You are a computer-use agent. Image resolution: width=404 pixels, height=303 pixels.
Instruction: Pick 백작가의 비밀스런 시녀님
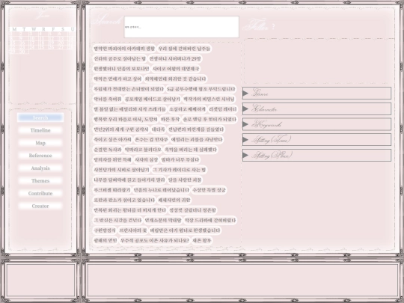tap(209, 99)
